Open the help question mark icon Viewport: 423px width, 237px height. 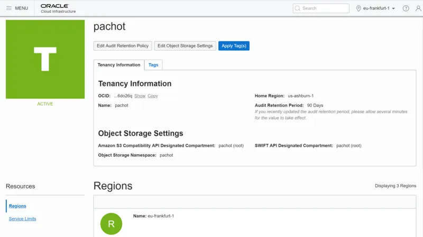406,8
